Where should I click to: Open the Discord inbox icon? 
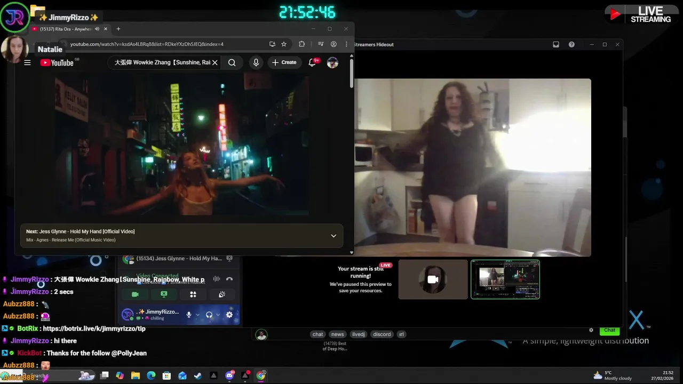point(556,45)
